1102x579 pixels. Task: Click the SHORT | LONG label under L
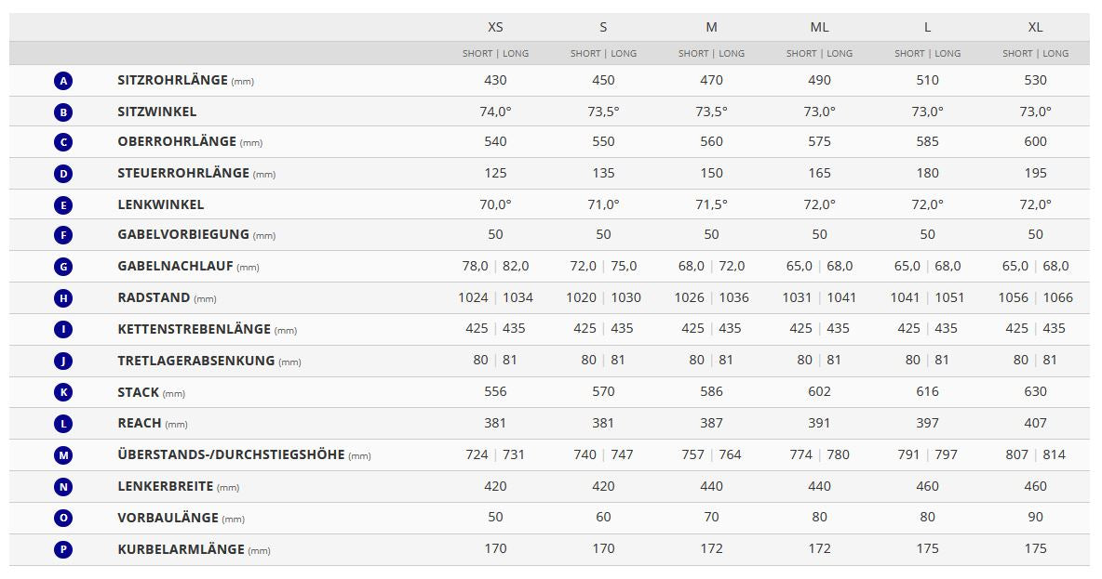coord(927,53)
